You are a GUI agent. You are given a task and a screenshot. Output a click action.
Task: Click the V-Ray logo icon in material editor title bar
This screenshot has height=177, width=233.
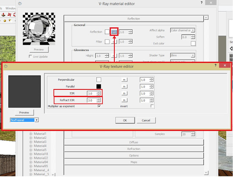(x=20, y=3)
